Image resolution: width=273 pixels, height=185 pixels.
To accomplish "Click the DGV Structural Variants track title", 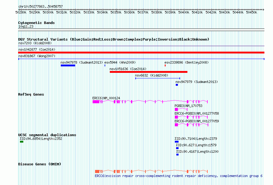I will point(113,39).
